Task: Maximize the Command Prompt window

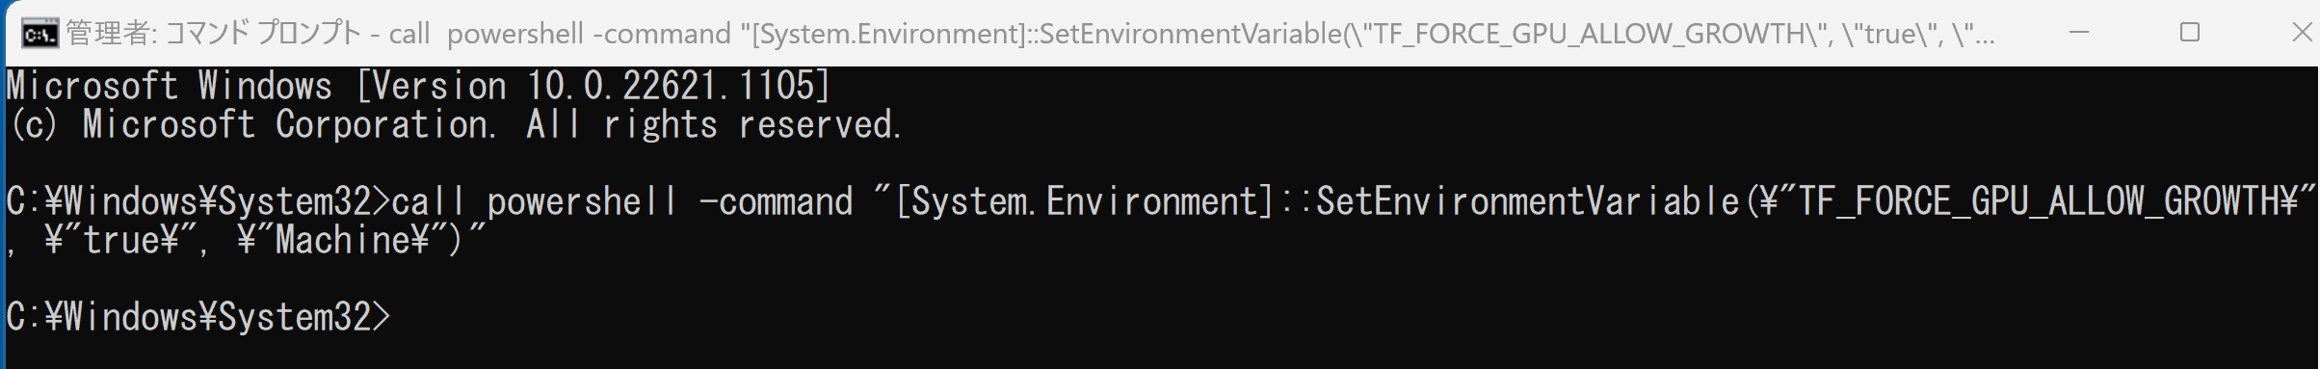Action: click(x=2190, y=33)
